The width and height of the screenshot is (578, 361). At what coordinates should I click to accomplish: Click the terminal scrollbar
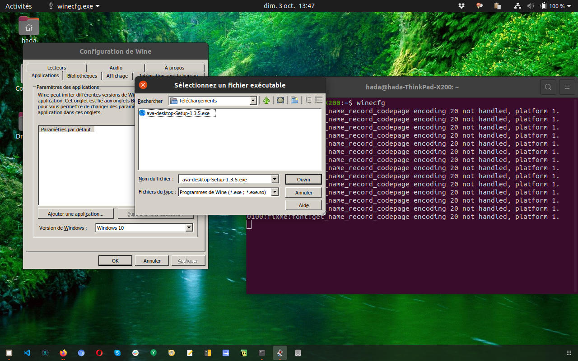pyautogui.click(x=576, y=195)
